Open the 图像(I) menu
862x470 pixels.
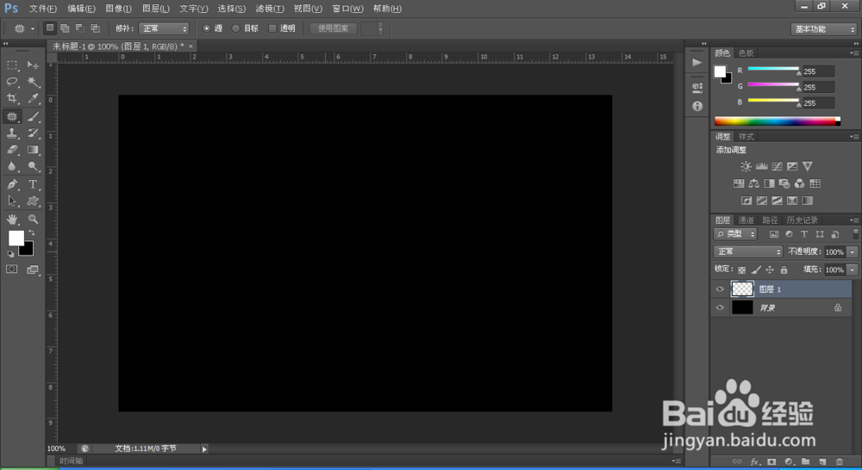click(x=118, y=9)
